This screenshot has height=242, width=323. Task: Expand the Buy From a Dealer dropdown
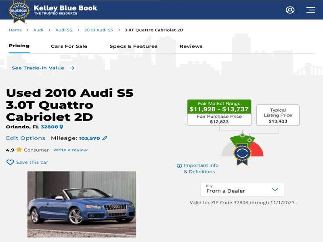(242, 189)
